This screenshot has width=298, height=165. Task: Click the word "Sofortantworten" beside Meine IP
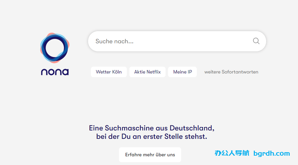pyautogui.click(x=240, y=72)
